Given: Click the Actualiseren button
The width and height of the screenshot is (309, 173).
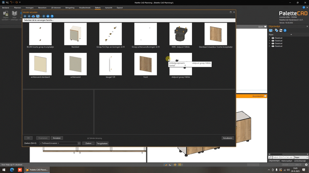Looking at the screenshot, I should 227,138.
